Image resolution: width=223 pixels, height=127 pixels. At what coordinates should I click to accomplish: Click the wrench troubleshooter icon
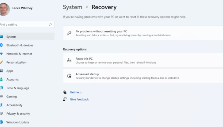coord(69,33)
